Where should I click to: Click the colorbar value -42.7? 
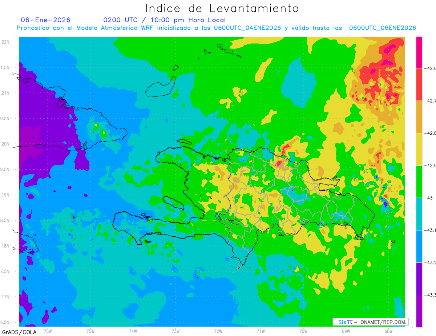tap(431, 101)
